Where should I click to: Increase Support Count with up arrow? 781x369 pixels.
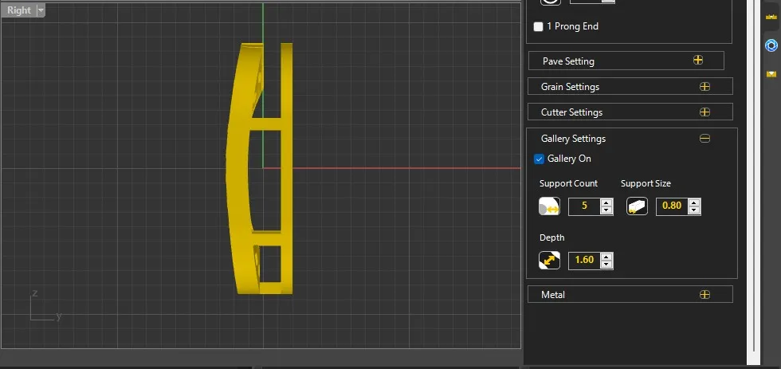point(606,202)
